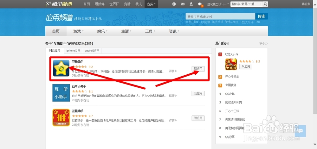This screenshot has height=149, width=317.
Task: Open 你画我猜 in hot apps list
Action: coord(231,85)
